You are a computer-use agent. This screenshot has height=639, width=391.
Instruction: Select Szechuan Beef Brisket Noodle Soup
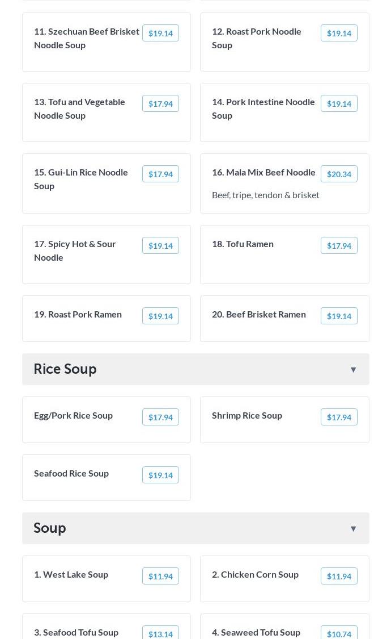(87, 38)
